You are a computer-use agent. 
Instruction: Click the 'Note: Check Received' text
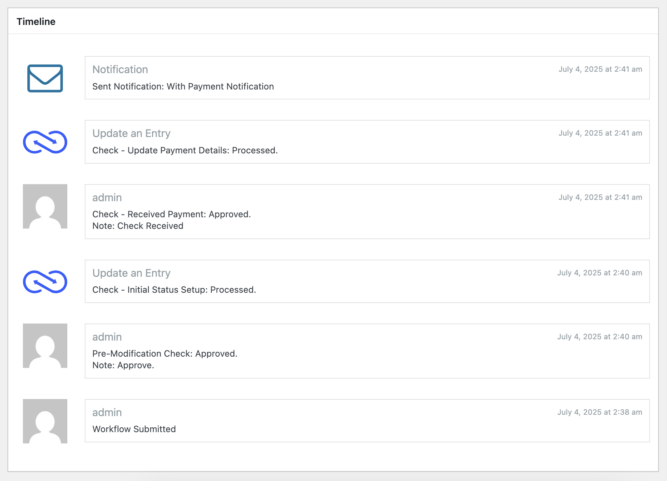138,226
